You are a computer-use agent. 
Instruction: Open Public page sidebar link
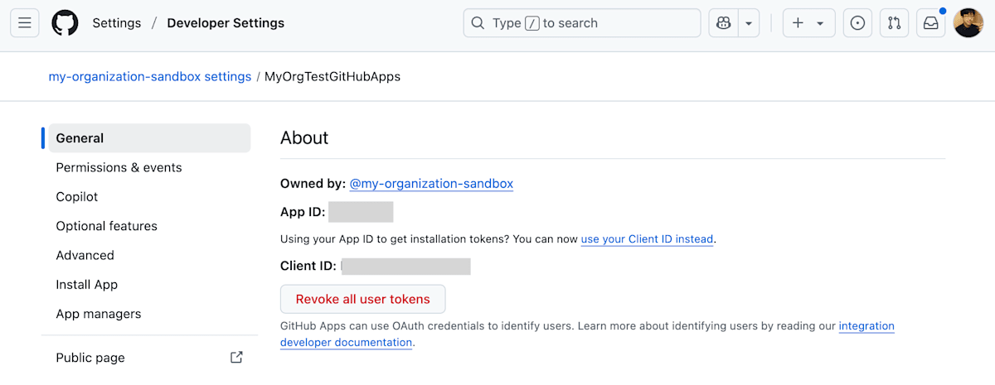pyautogui.click(x=149, y=358)
